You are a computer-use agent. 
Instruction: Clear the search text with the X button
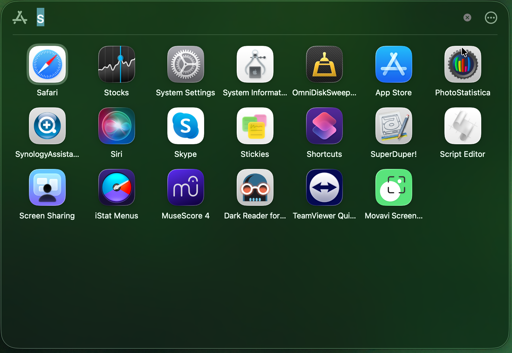click(x=467, y=17)
